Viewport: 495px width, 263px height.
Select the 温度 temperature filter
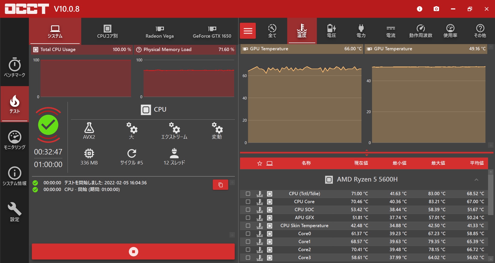coord(302,31)
